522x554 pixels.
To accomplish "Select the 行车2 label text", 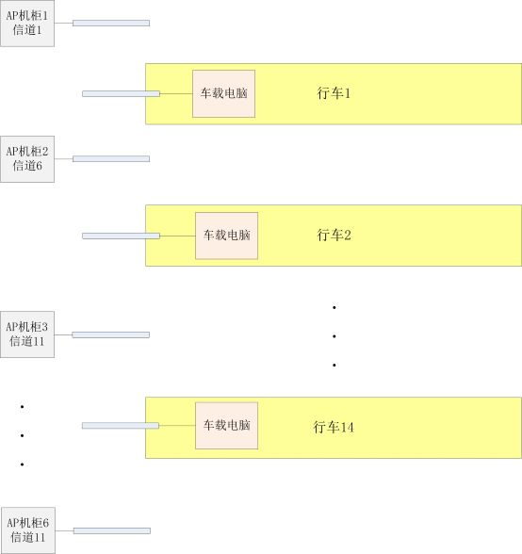I will click(334, 235).
